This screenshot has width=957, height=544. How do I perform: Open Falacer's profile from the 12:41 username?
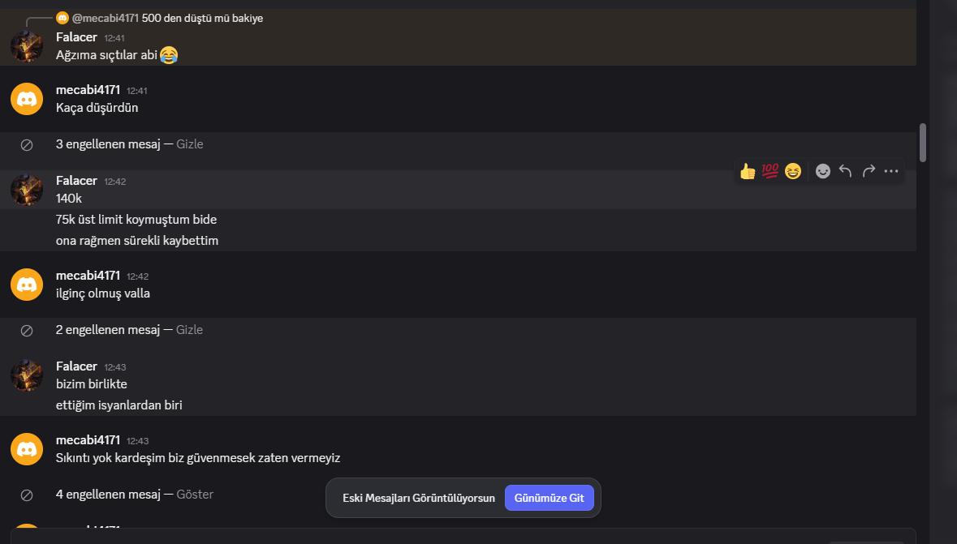click(x=76, y=37)
